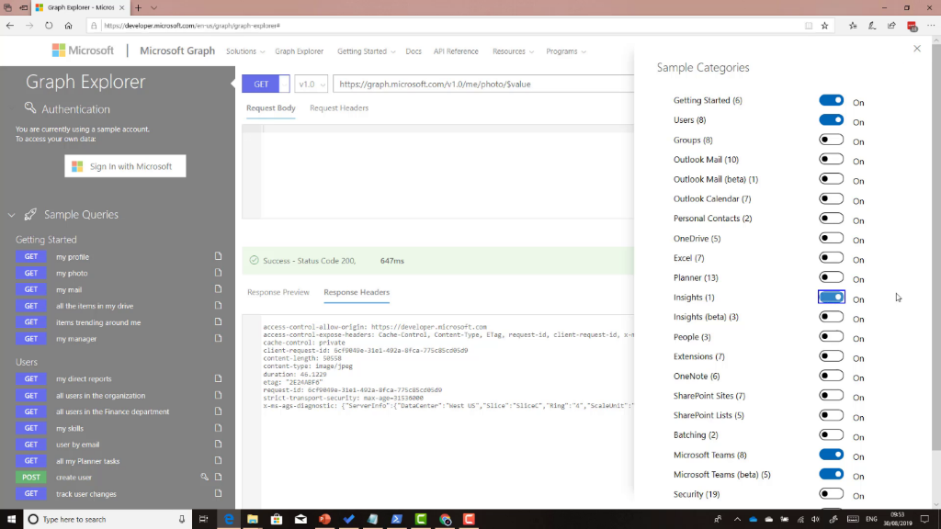941x529 pixels.
Task: Switch to Response Headers tab
Action: click(x=357, y=292)
